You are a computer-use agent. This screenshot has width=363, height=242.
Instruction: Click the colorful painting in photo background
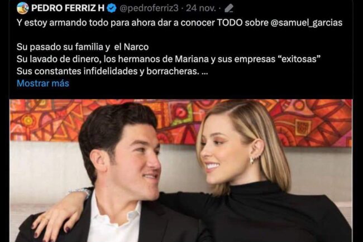181,122
